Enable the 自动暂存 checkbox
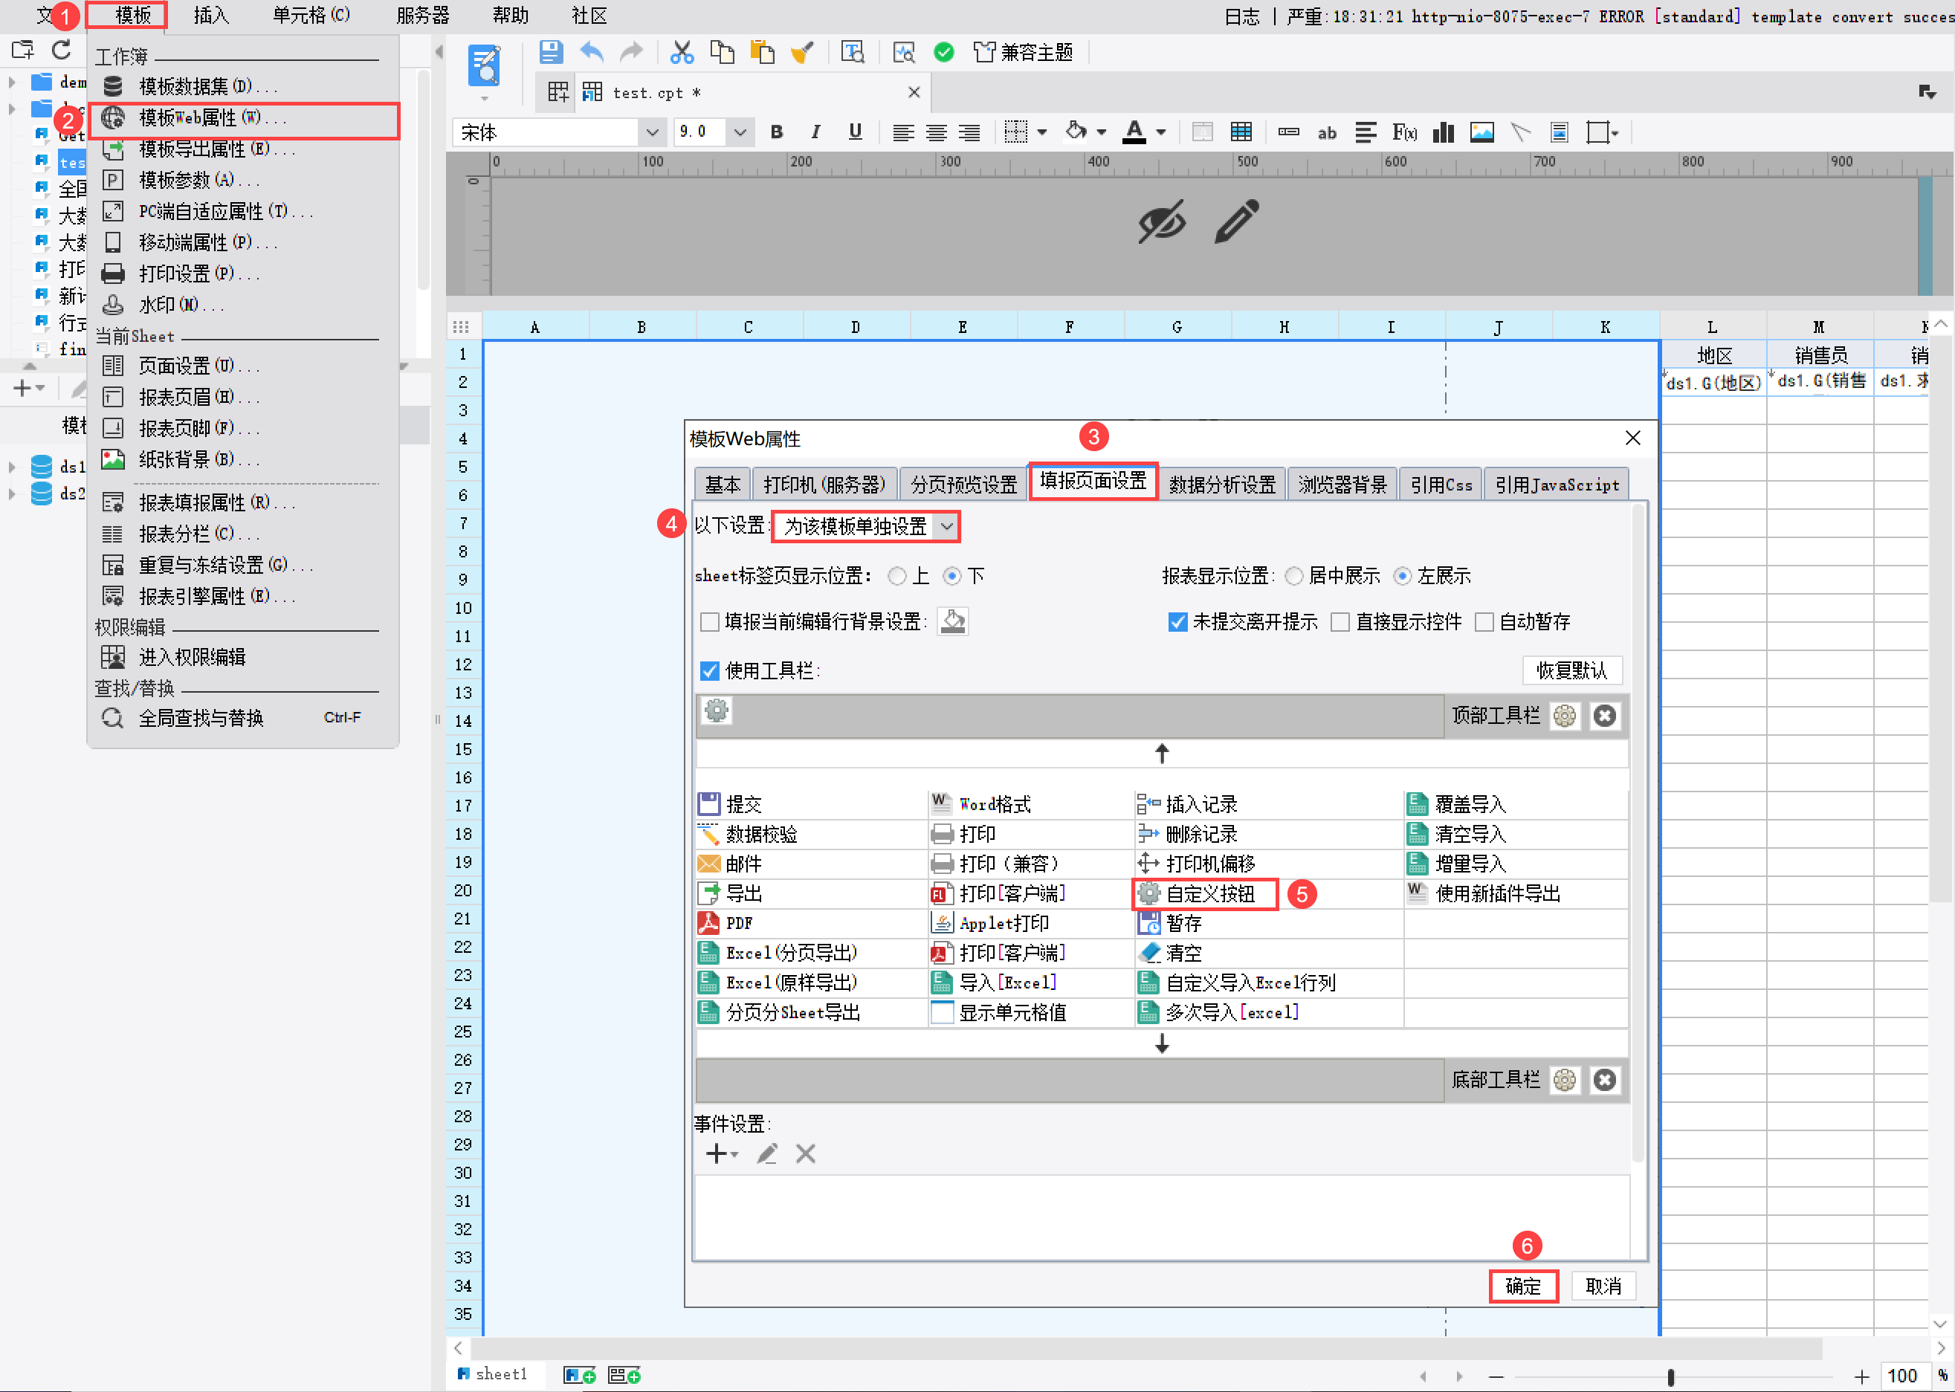 pos(1484,621)
